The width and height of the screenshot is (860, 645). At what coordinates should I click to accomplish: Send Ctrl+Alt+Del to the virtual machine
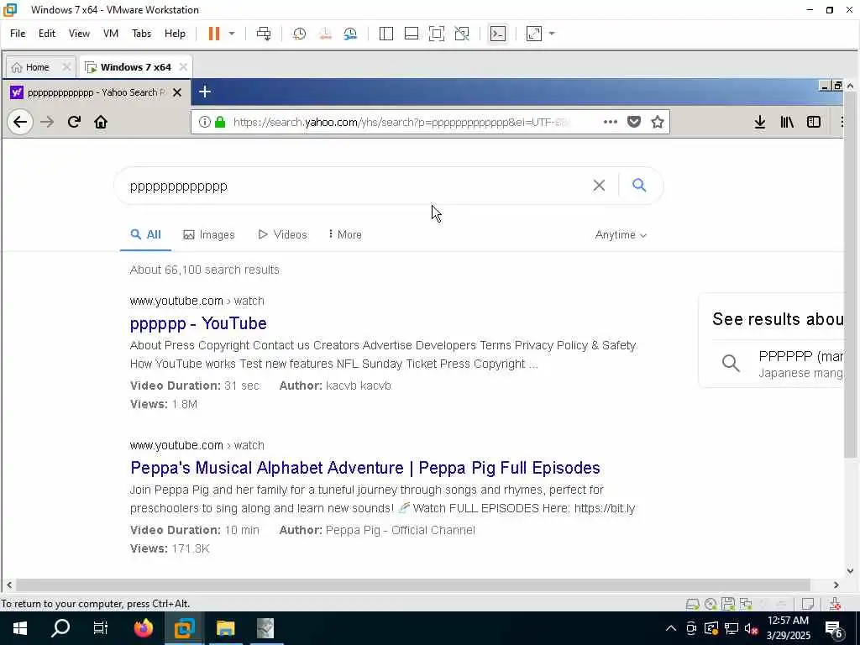coord(264,34)
